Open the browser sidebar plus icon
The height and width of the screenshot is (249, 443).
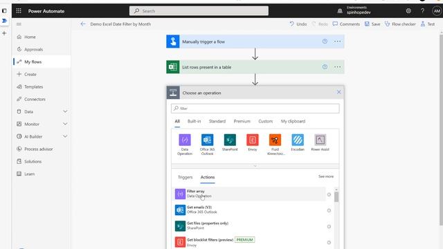(4, 33)
